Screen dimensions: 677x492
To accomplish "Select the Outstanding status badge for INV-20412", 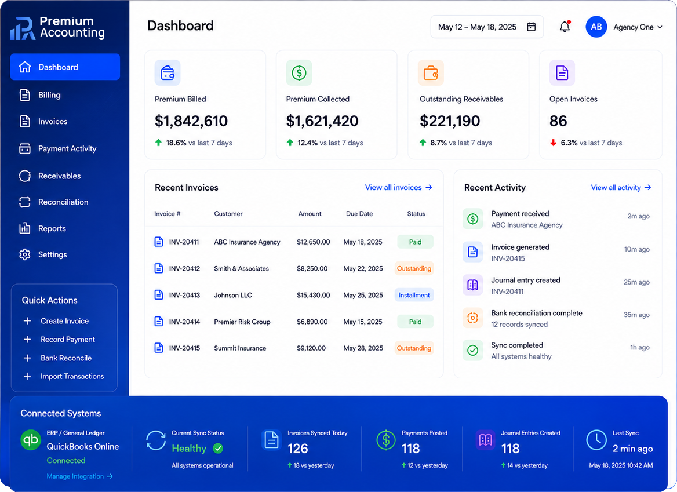I will (414, 268).
